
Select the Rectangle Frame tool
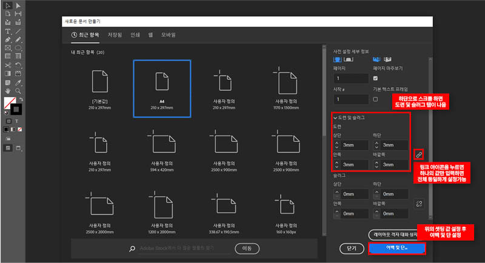[x=8, y=48]
